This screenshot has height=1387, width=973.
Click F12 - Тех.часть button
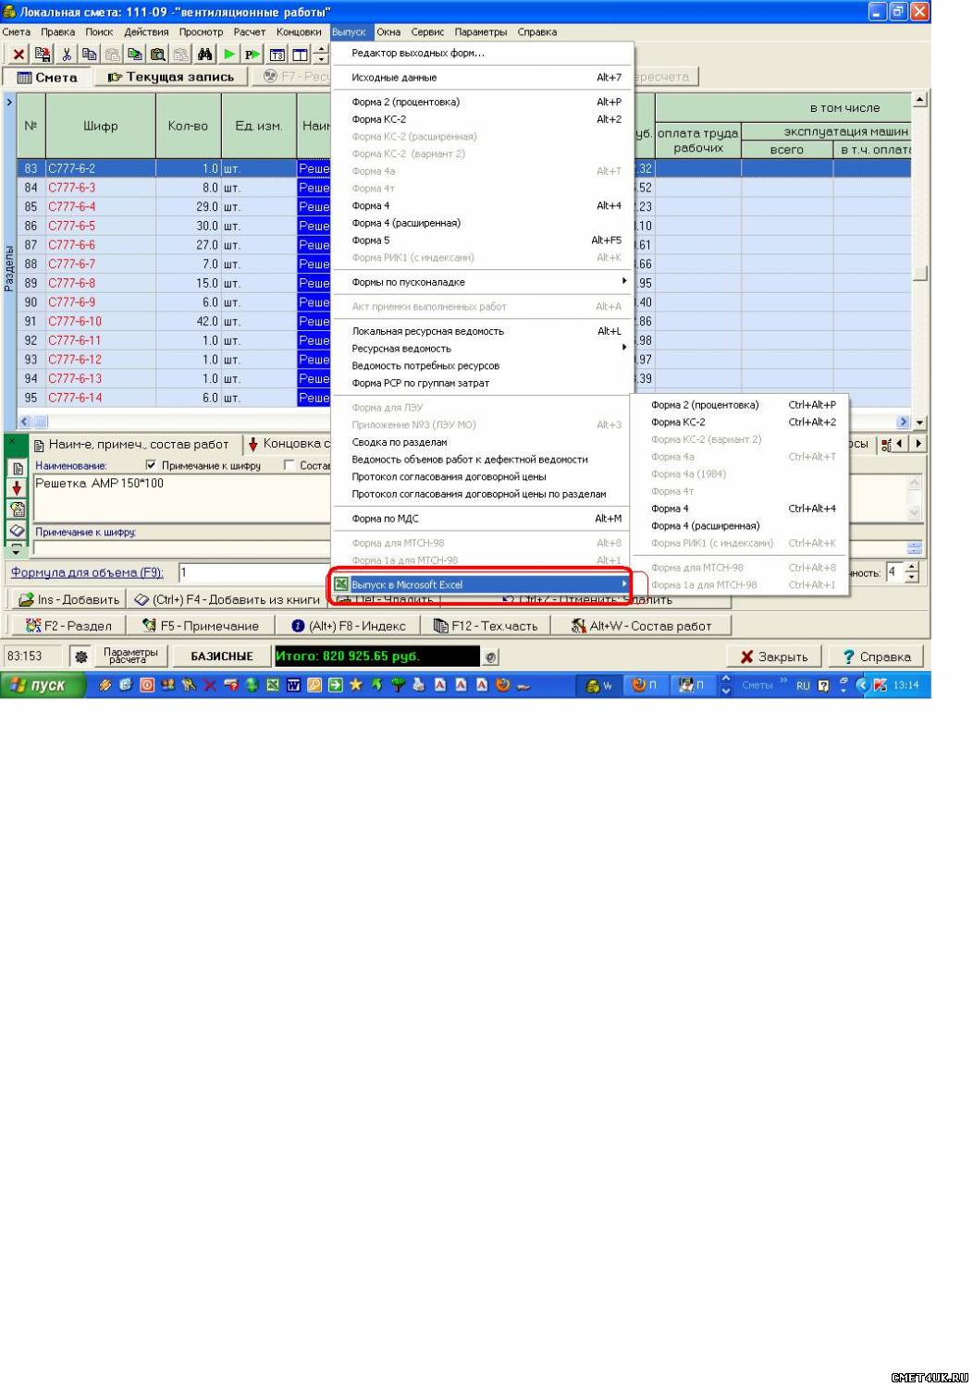(486, 626)
